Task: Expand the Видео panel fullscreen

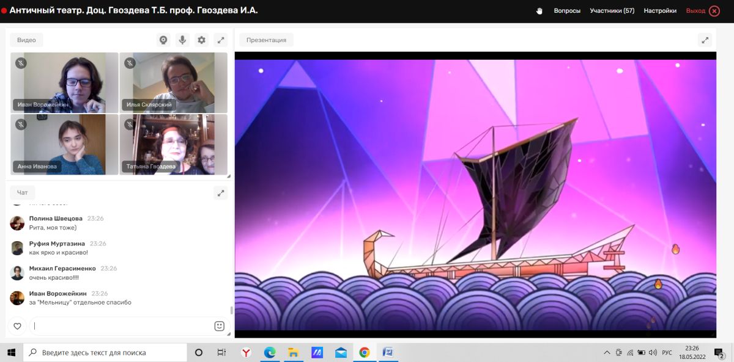Action: [221, 40]
